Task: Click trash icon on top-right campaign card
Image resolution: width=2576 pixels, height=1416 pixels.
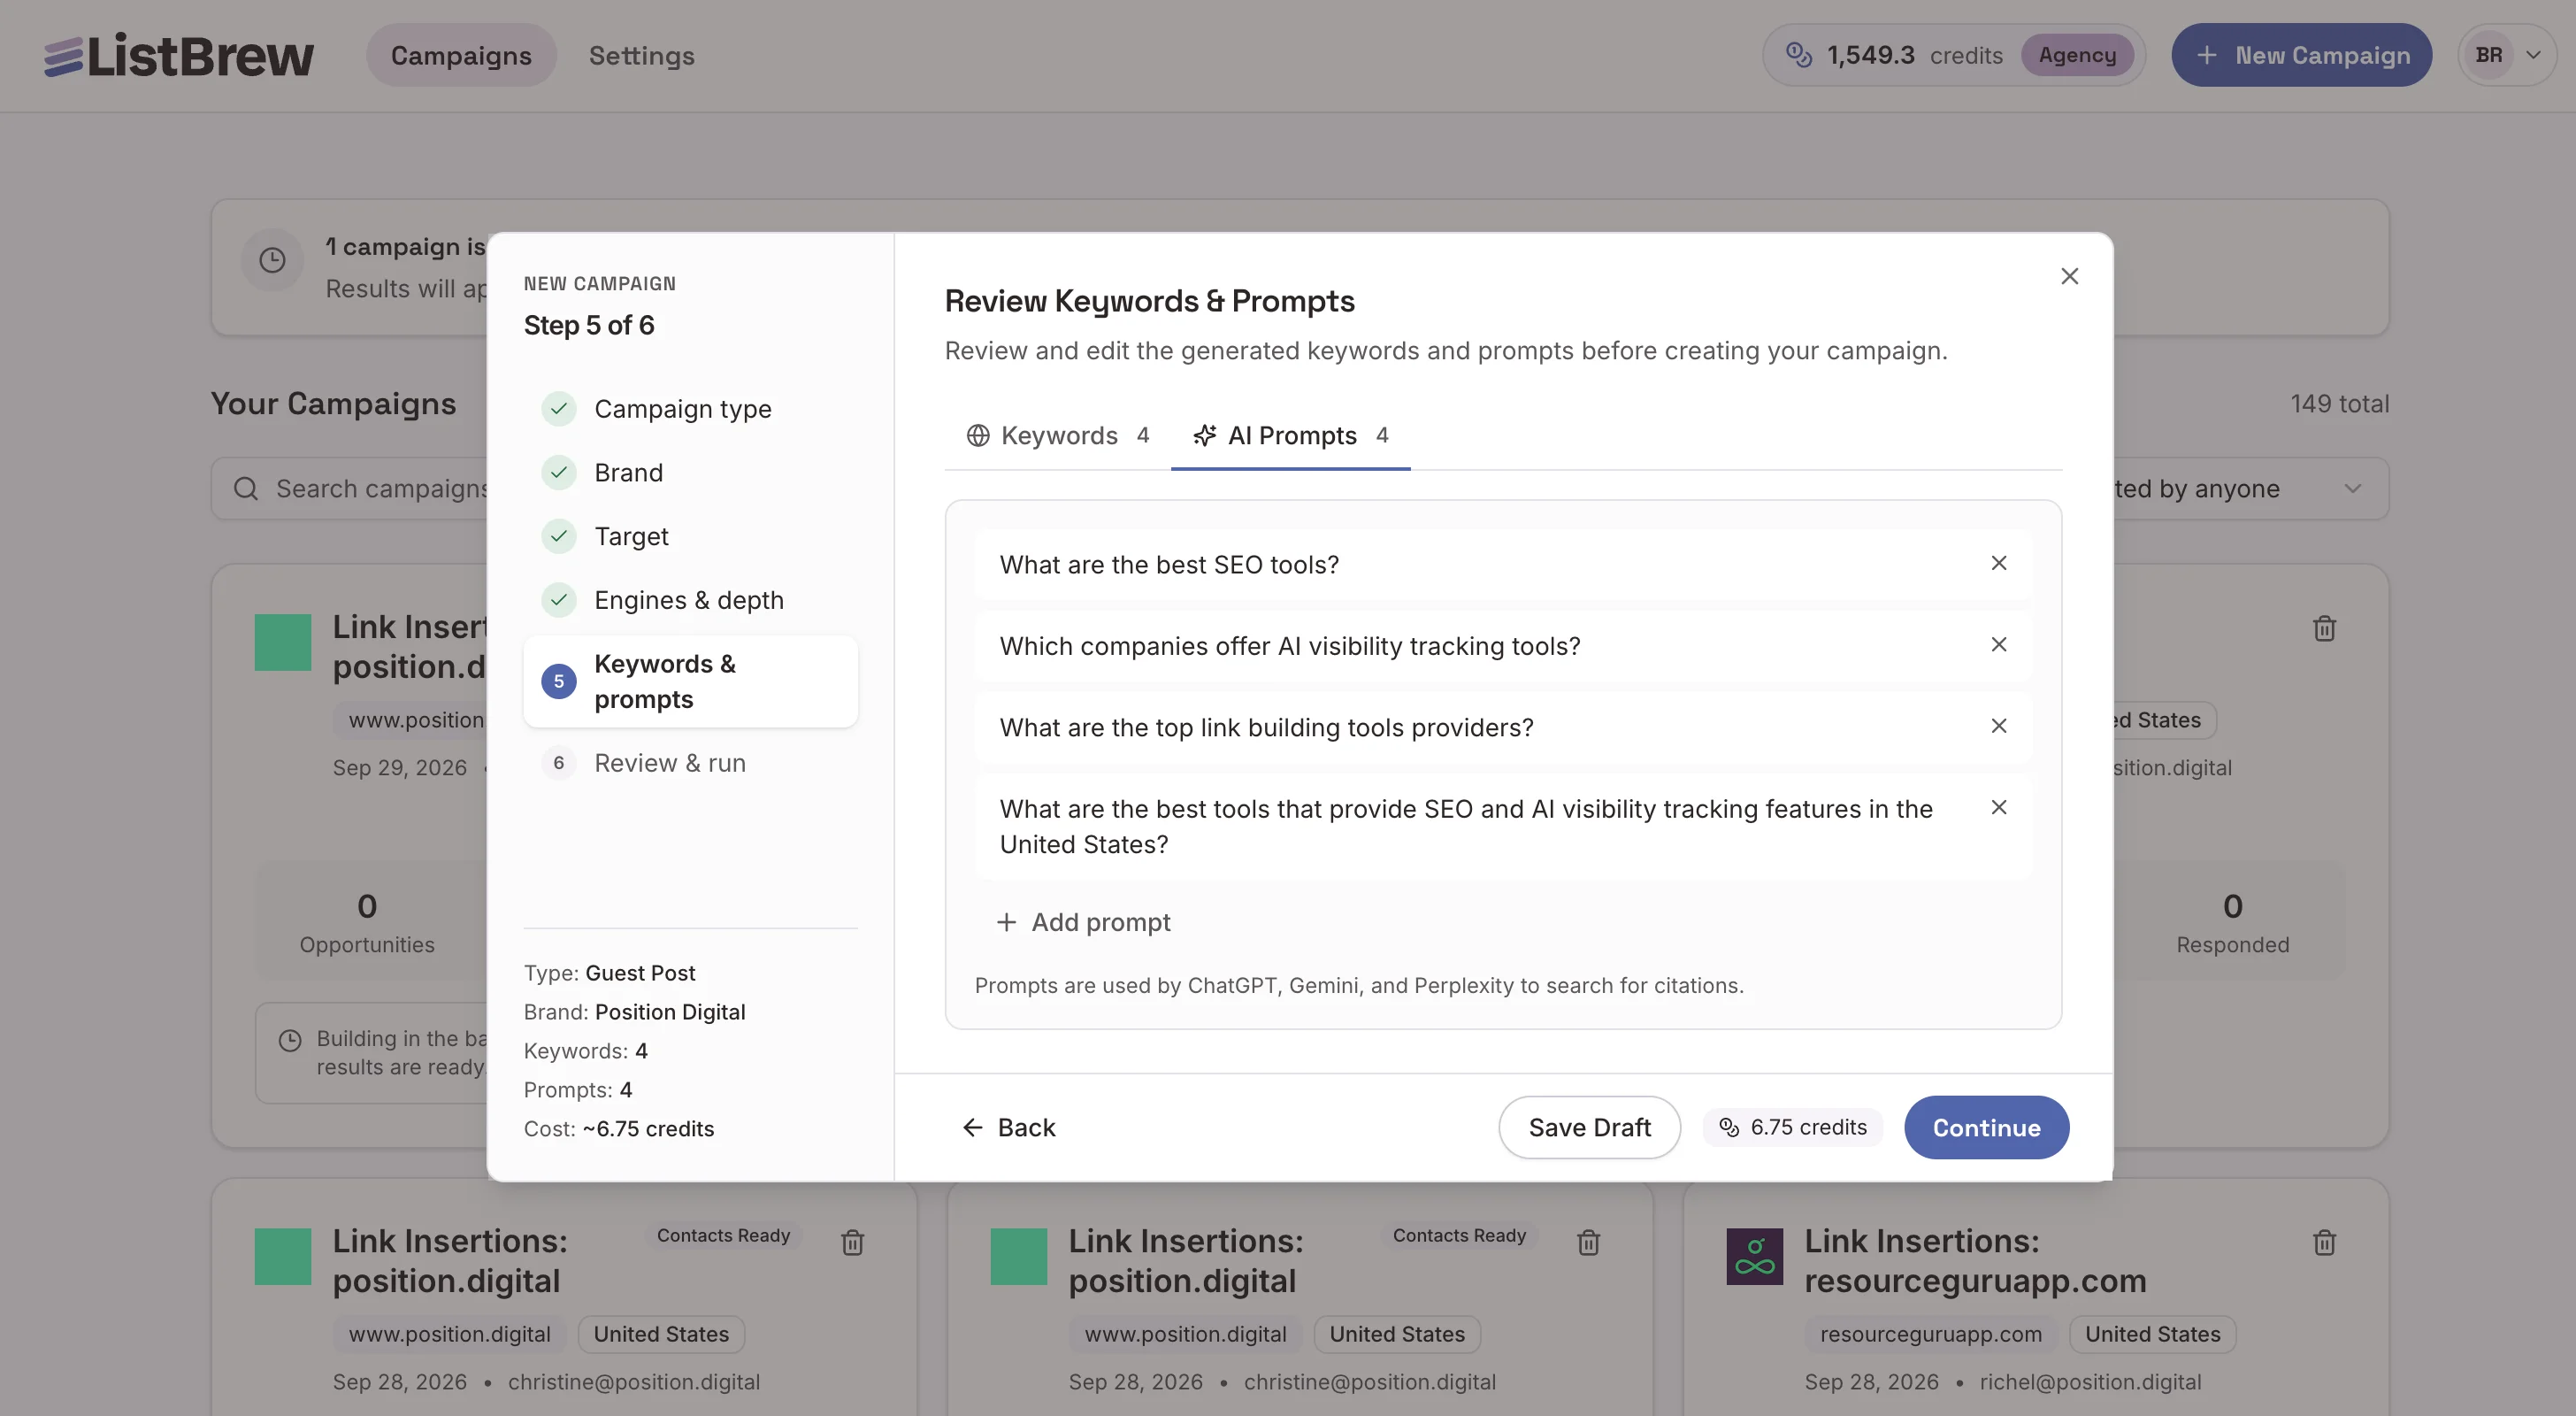Action: (x=2324, y=627)
